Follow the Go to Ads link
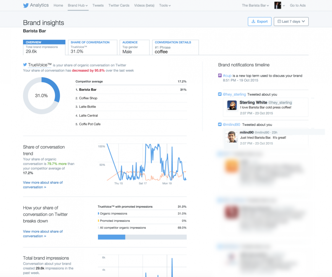Screen dimensions: 332x277 click(298, 5)
